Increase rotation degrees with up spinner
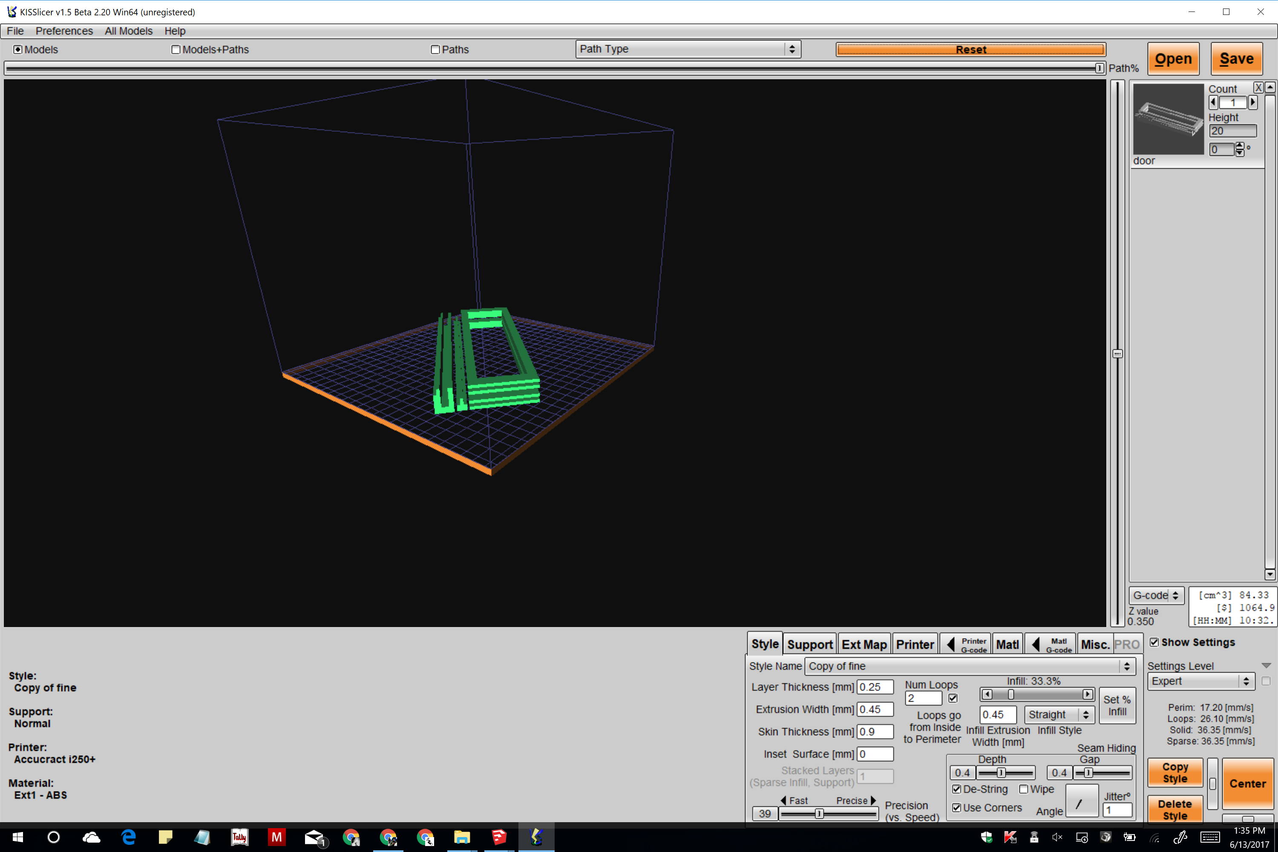Viewport: 1278px width, 852px height. [1239, 145]
